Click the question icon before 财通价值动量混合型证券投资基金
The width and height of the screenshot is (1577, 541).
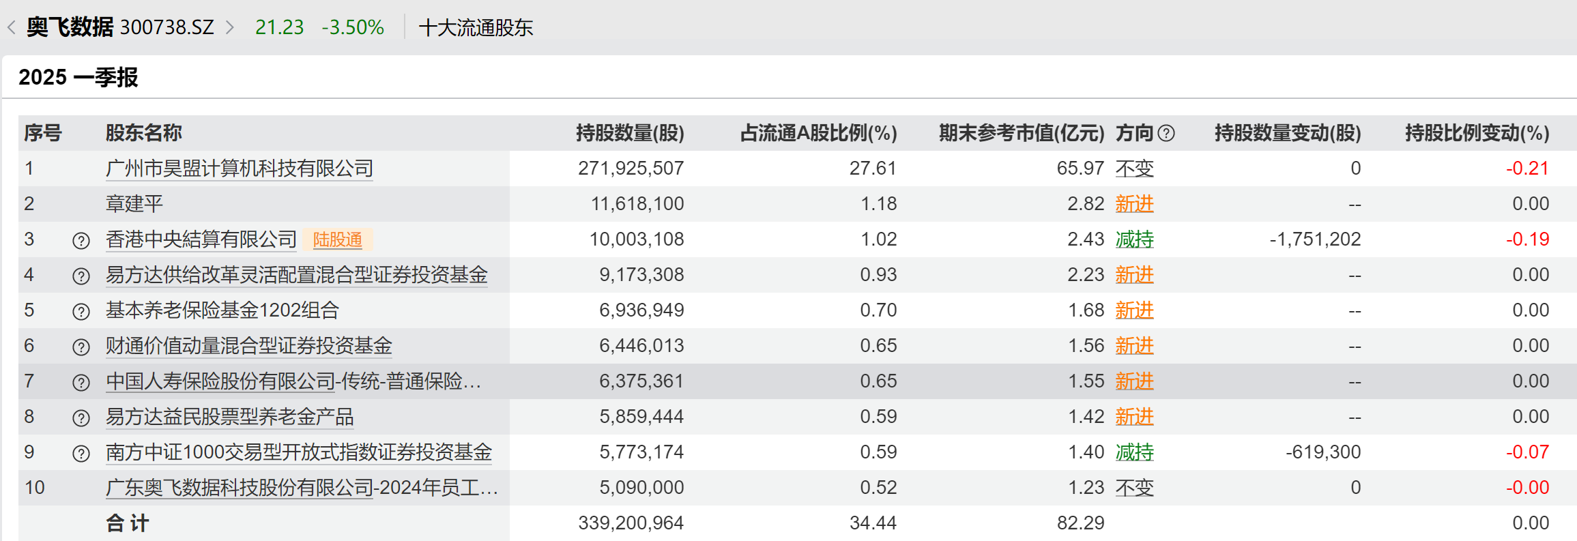click(x=81, y=347)
